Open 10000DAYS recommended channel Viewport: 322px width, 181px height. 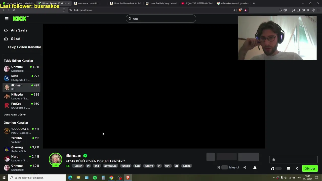pyautogui.click(x=22, y=131)
